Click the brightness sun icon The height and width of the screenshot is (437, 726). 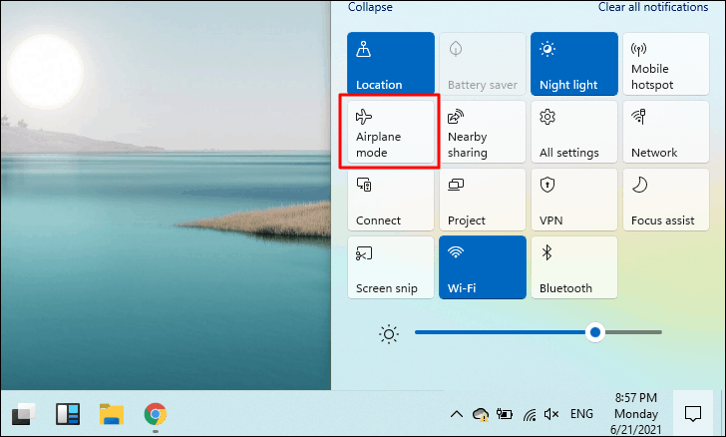[389, 334]
